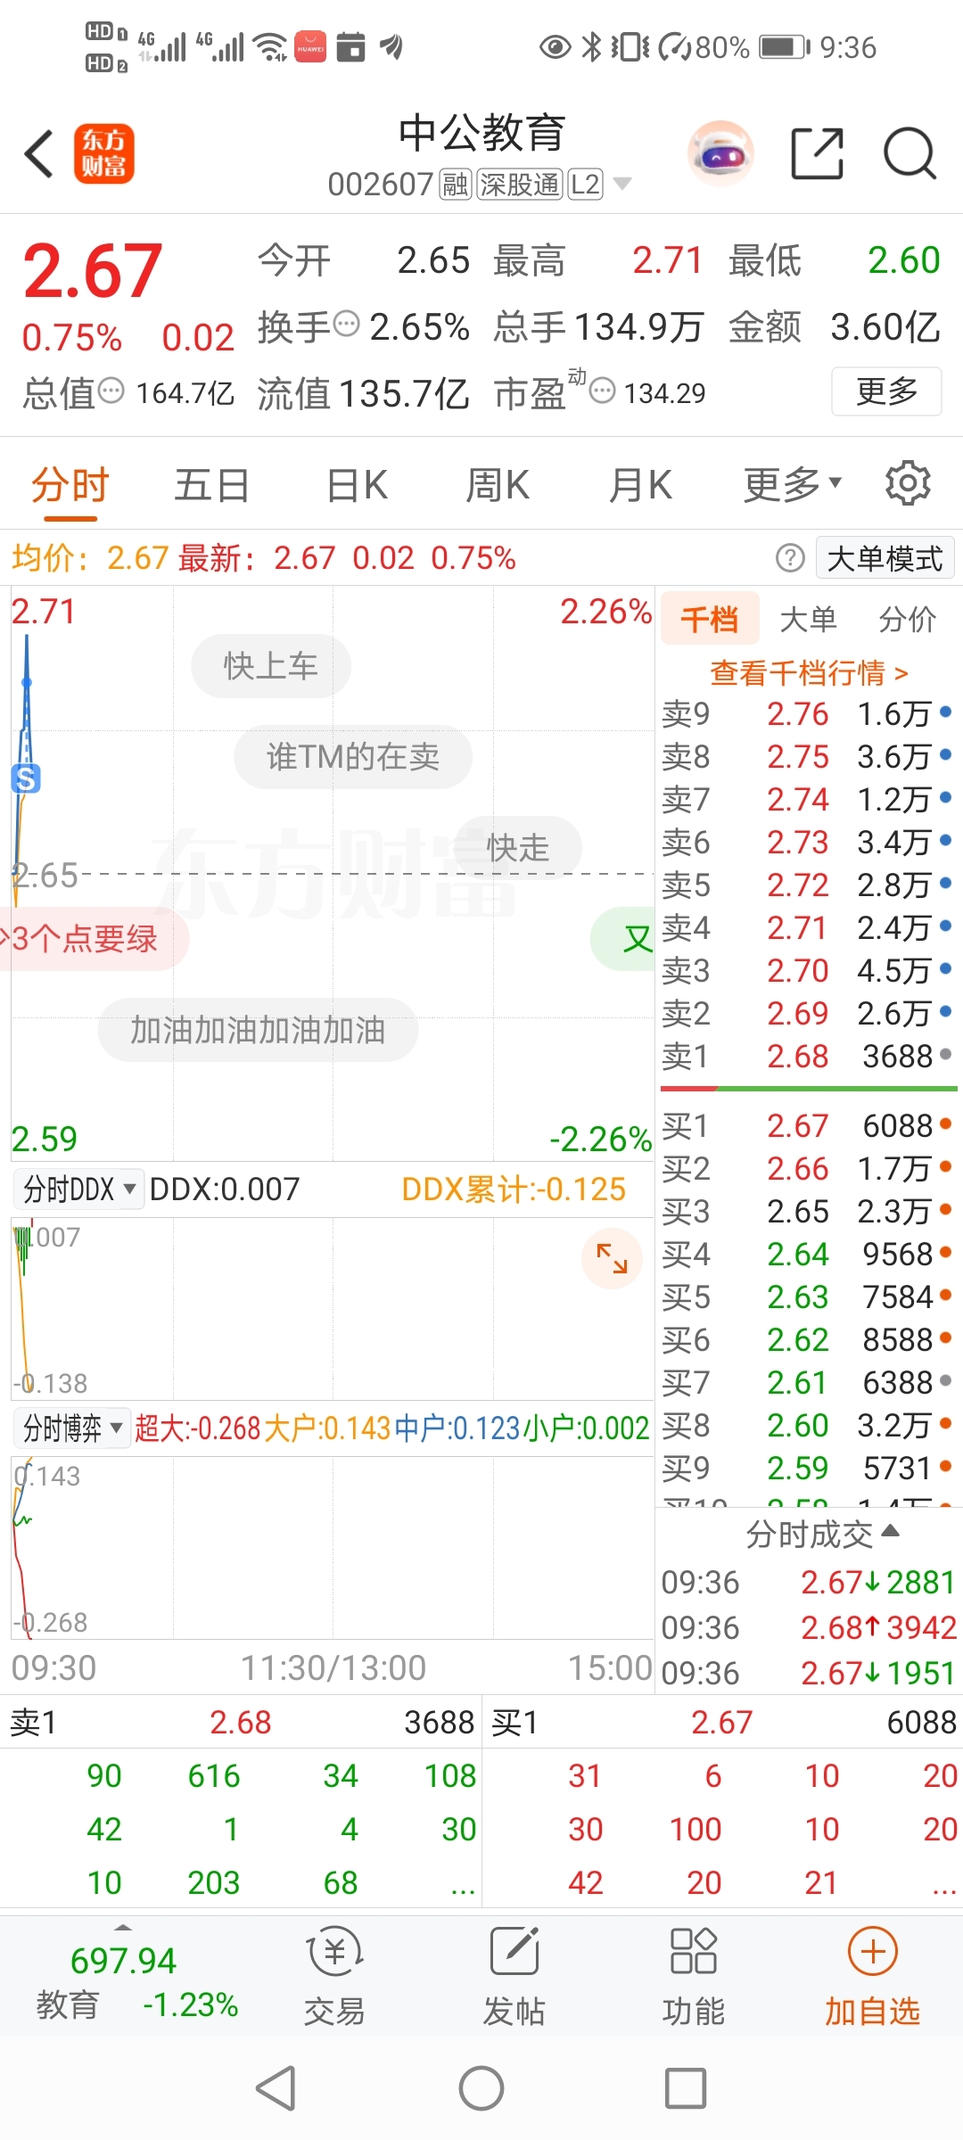Image resolution: width=963 pixels, height=2140 pixels.
Task: Tap the L2 level badge
Action: point(585,185)
